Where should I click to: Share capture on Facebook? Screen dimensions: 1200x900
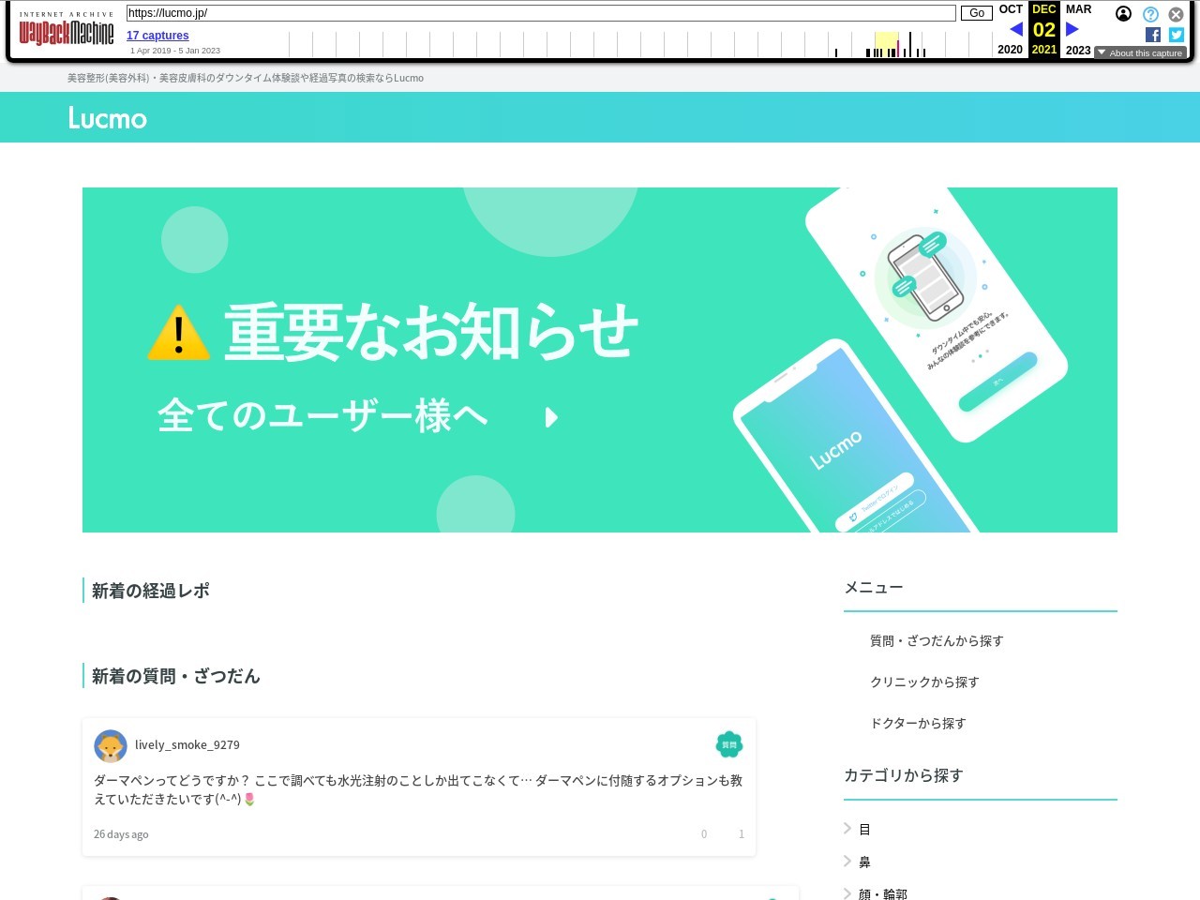coord(1153,35)
